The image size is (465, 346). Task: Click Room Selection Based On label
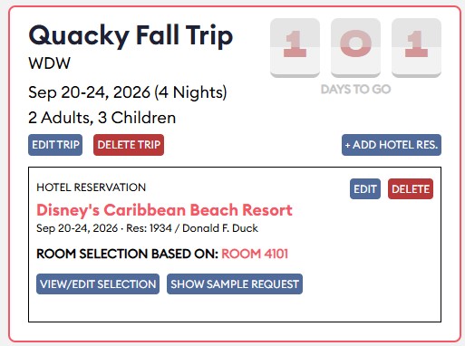click(x=127, y=254)
